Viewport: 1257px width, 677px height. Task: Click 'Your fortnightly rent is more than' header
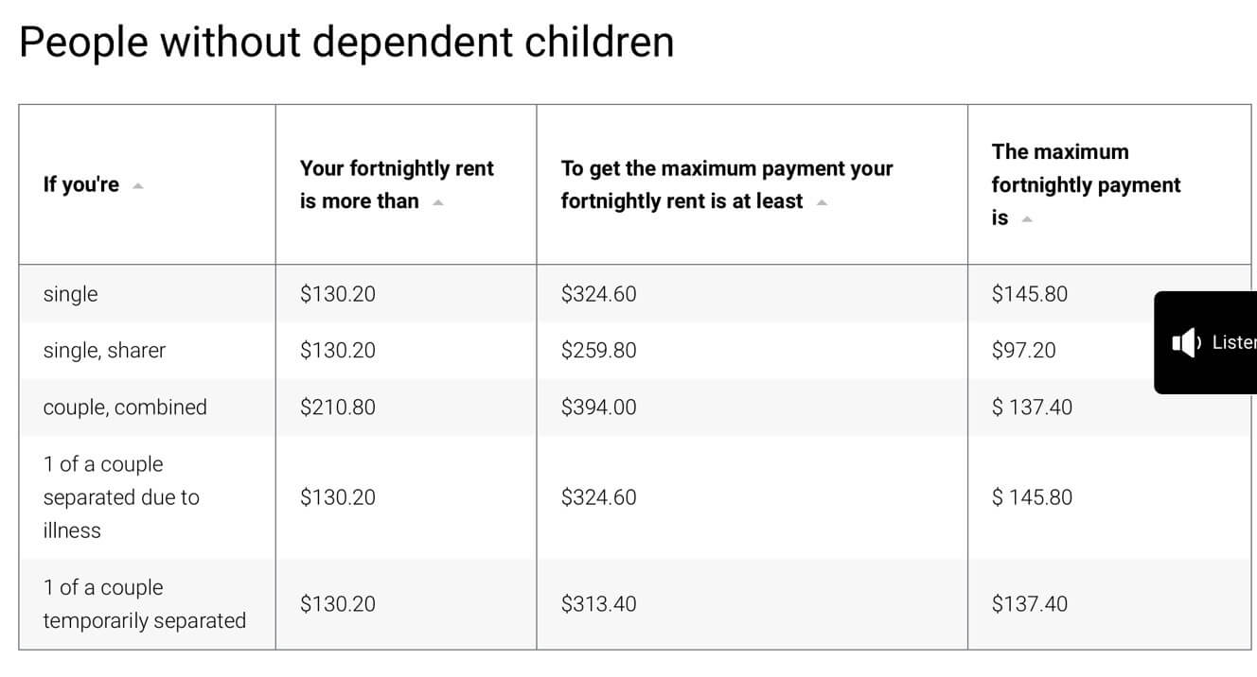(397, 184)
